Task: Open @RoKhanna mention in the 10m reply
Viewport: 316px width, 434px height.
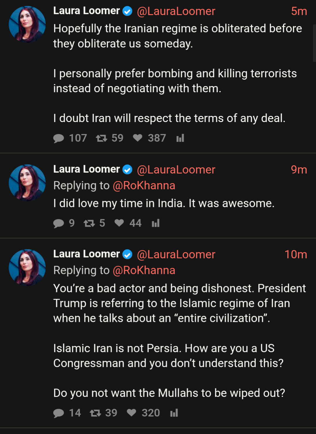Action: [144, 270]
